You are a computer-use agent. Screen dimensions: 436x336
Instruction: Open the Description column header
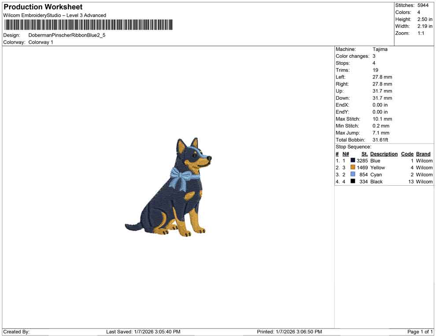(384, 154)
